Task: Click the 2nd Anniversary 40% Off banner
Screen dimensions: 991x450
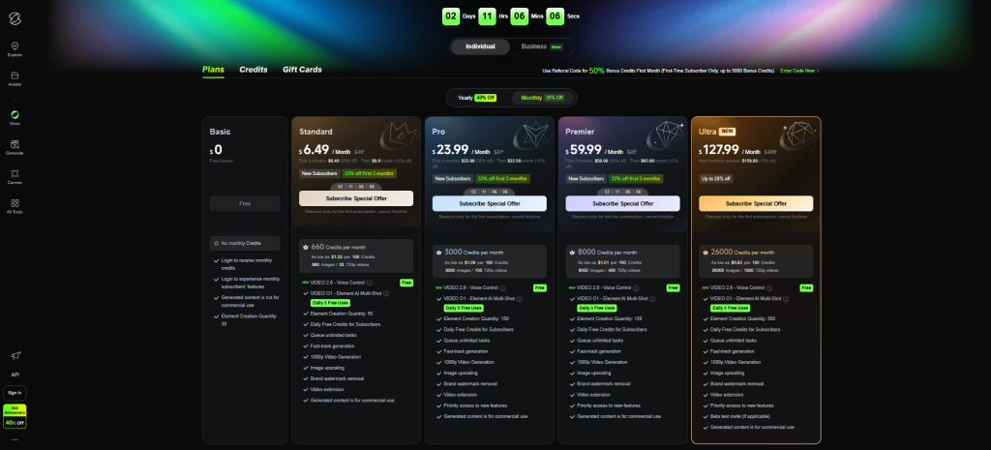Action: (x=15, y=416)
